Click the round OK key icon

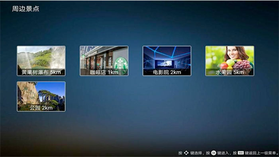(x=214, y=153)
